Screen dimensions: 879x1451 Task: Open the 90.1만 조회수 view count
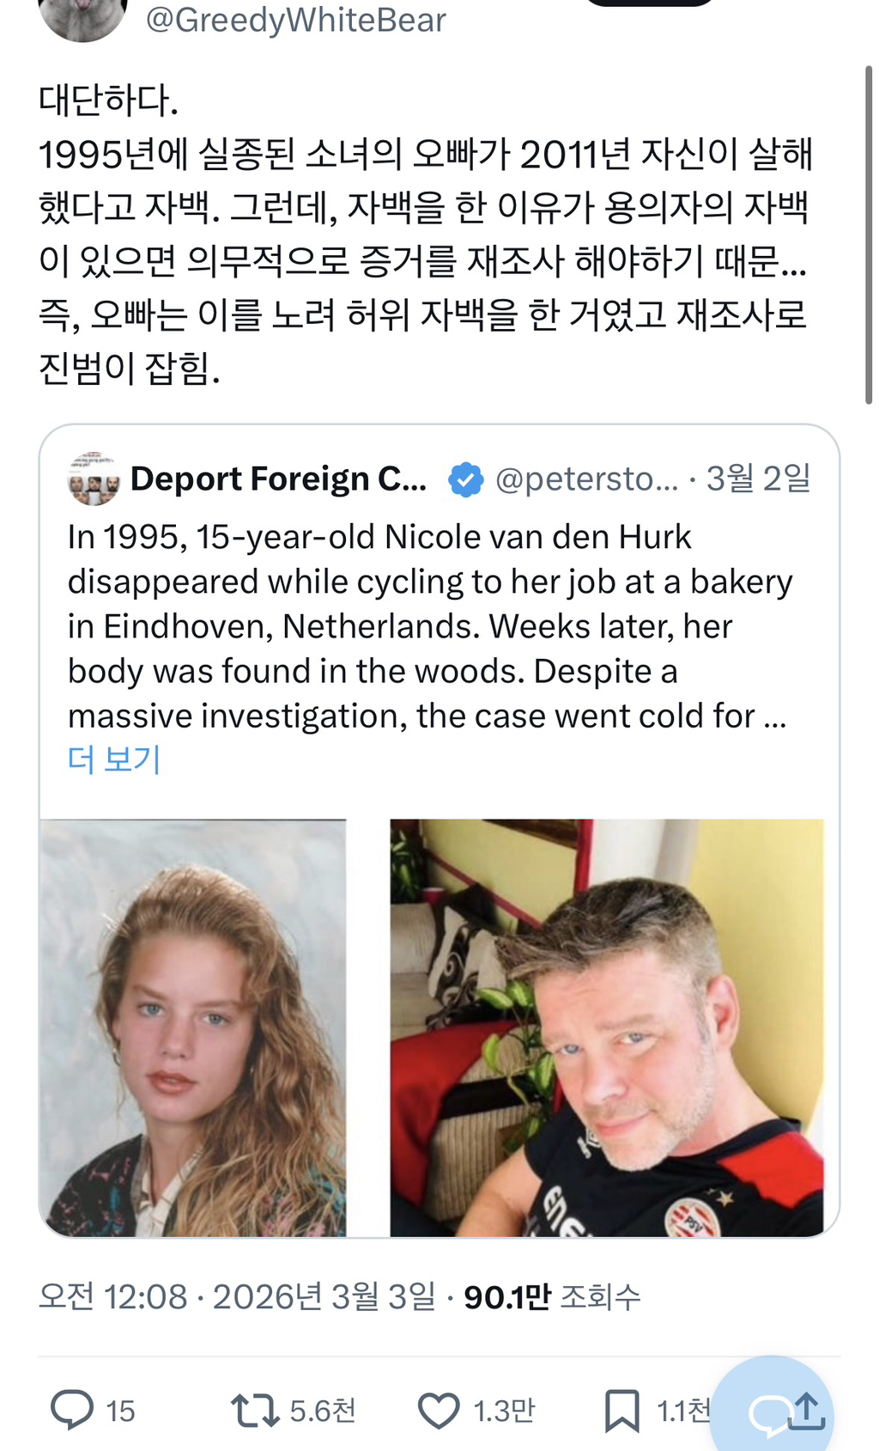coord(552,1296)
